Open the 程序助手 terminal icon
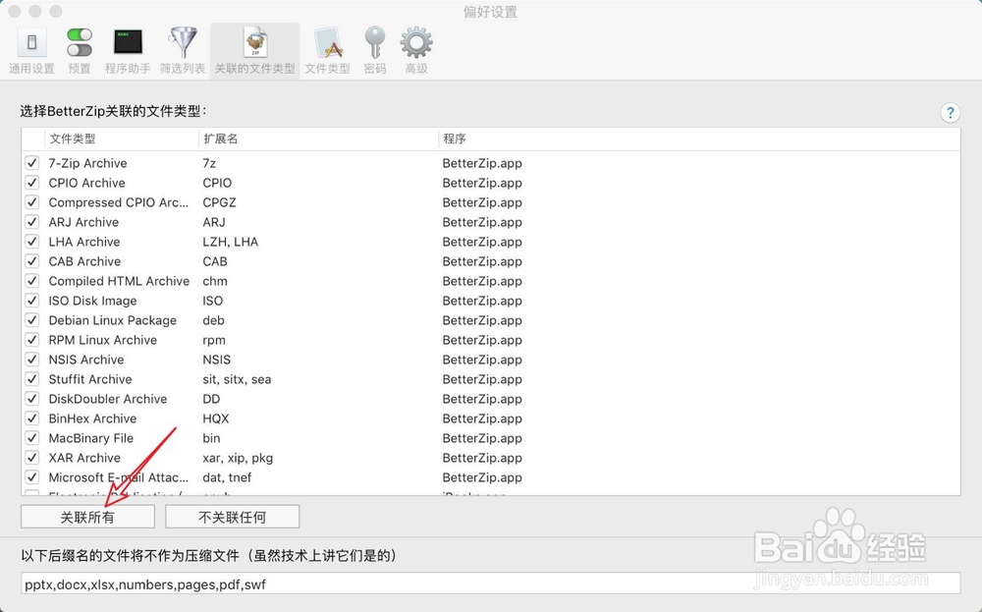Viewport: 982px width, 612px height. pyautogui.click(x=128, y=42)
